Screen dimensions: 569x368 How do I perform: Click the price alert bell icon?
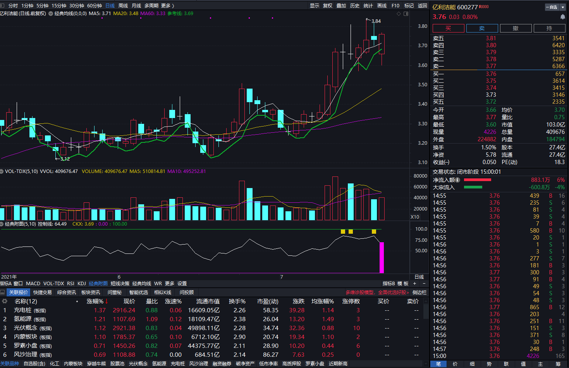562,17
